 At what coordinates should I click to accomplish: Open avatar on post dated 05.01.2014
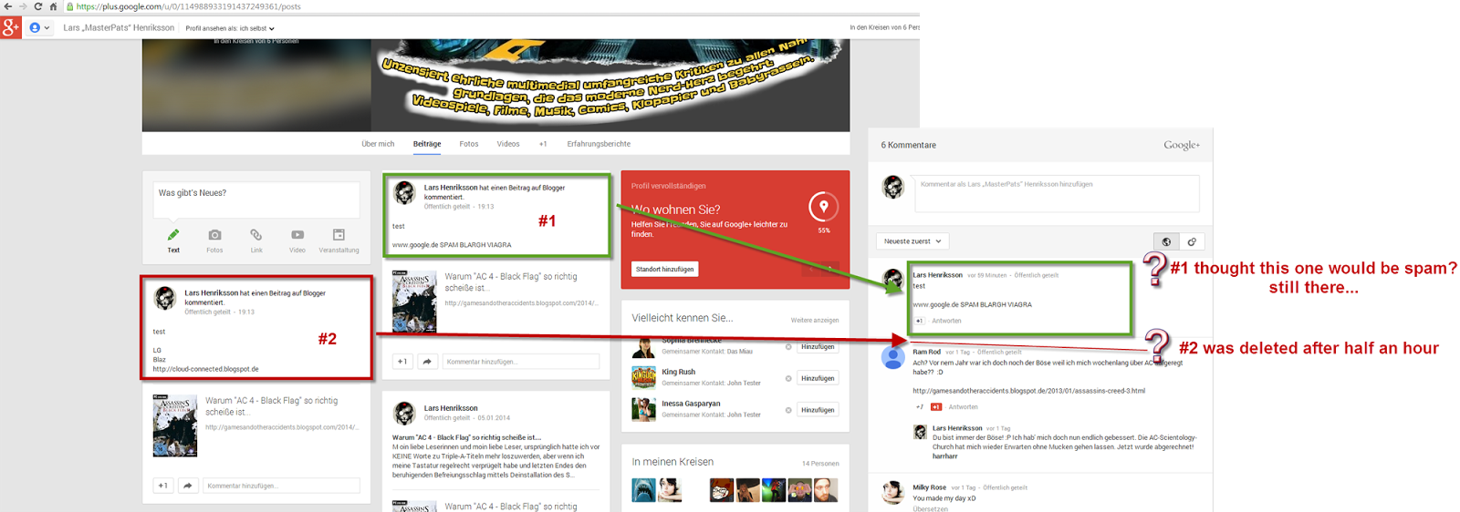point(404,413)
